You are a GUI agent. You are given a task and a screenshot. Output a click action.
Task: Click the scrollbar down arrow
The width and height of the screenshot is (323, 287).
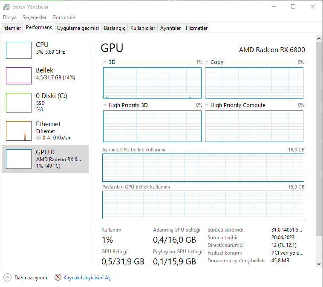pos(319,264)
